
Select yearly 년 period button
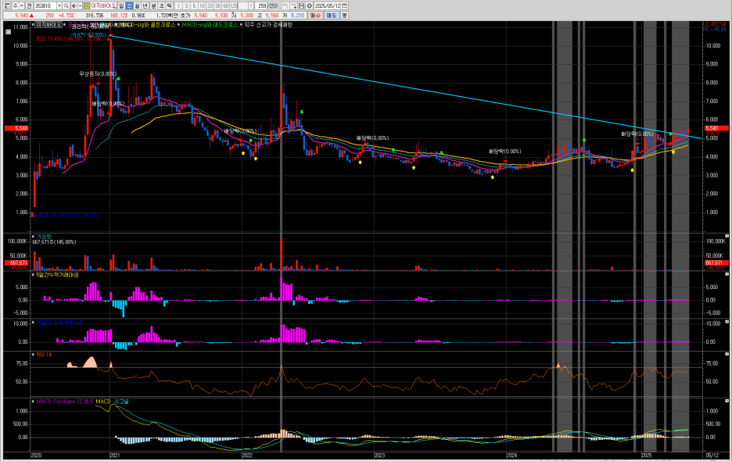[145, 5]
